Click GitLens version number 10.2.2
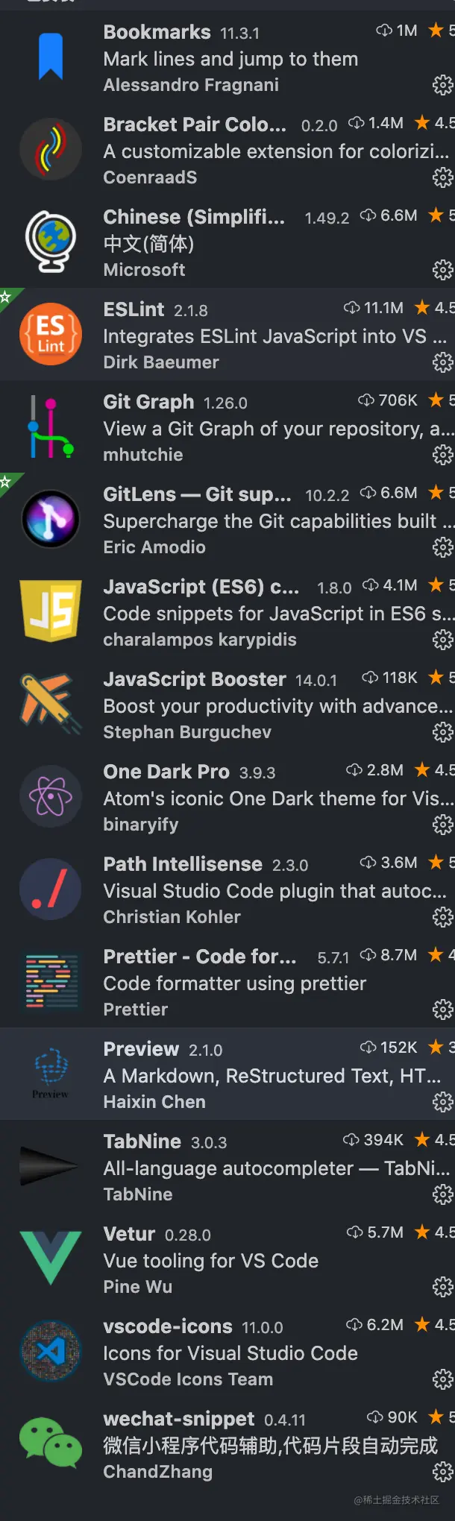 click(x=327, y=495)
